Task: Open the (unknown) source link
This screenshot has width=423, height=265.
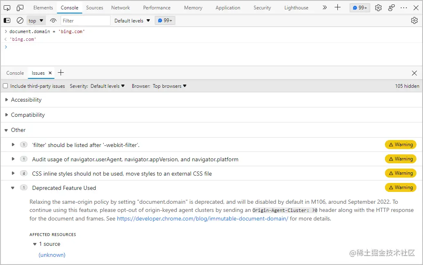Action: [52, 255]
